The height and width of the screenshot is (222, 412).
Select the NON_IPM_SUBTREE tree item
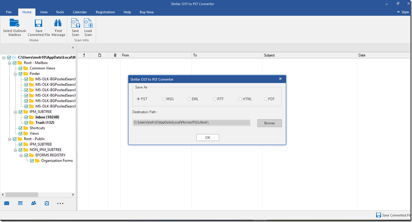click(45, 150)
